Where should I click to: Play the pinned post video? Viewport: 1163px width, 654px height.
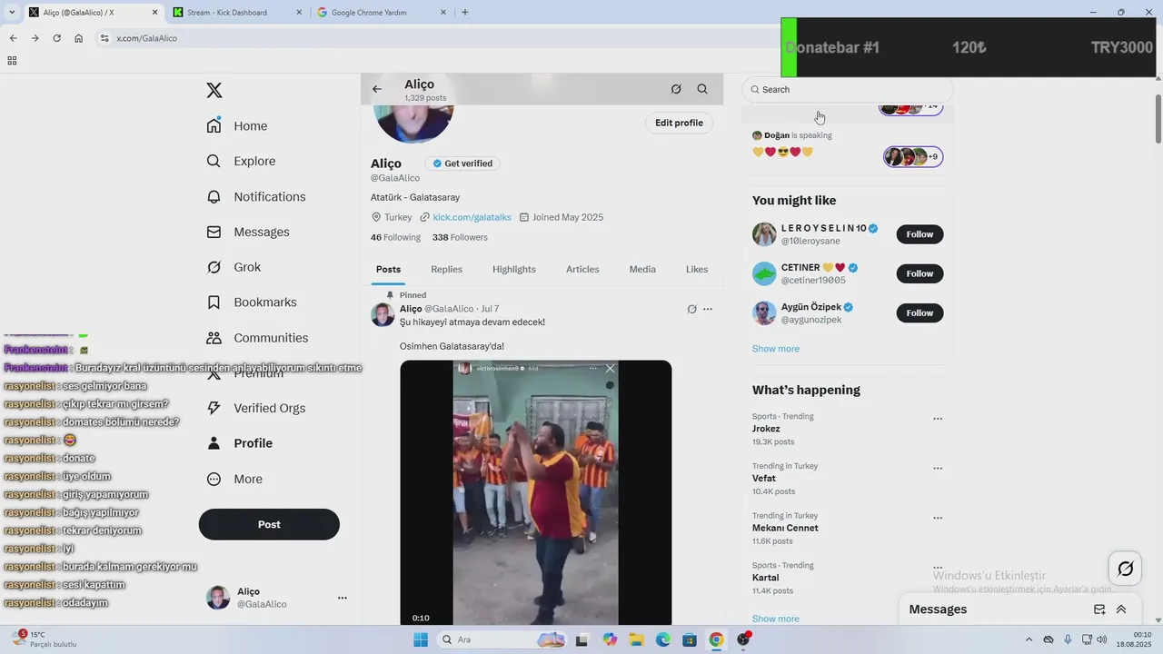536,493
